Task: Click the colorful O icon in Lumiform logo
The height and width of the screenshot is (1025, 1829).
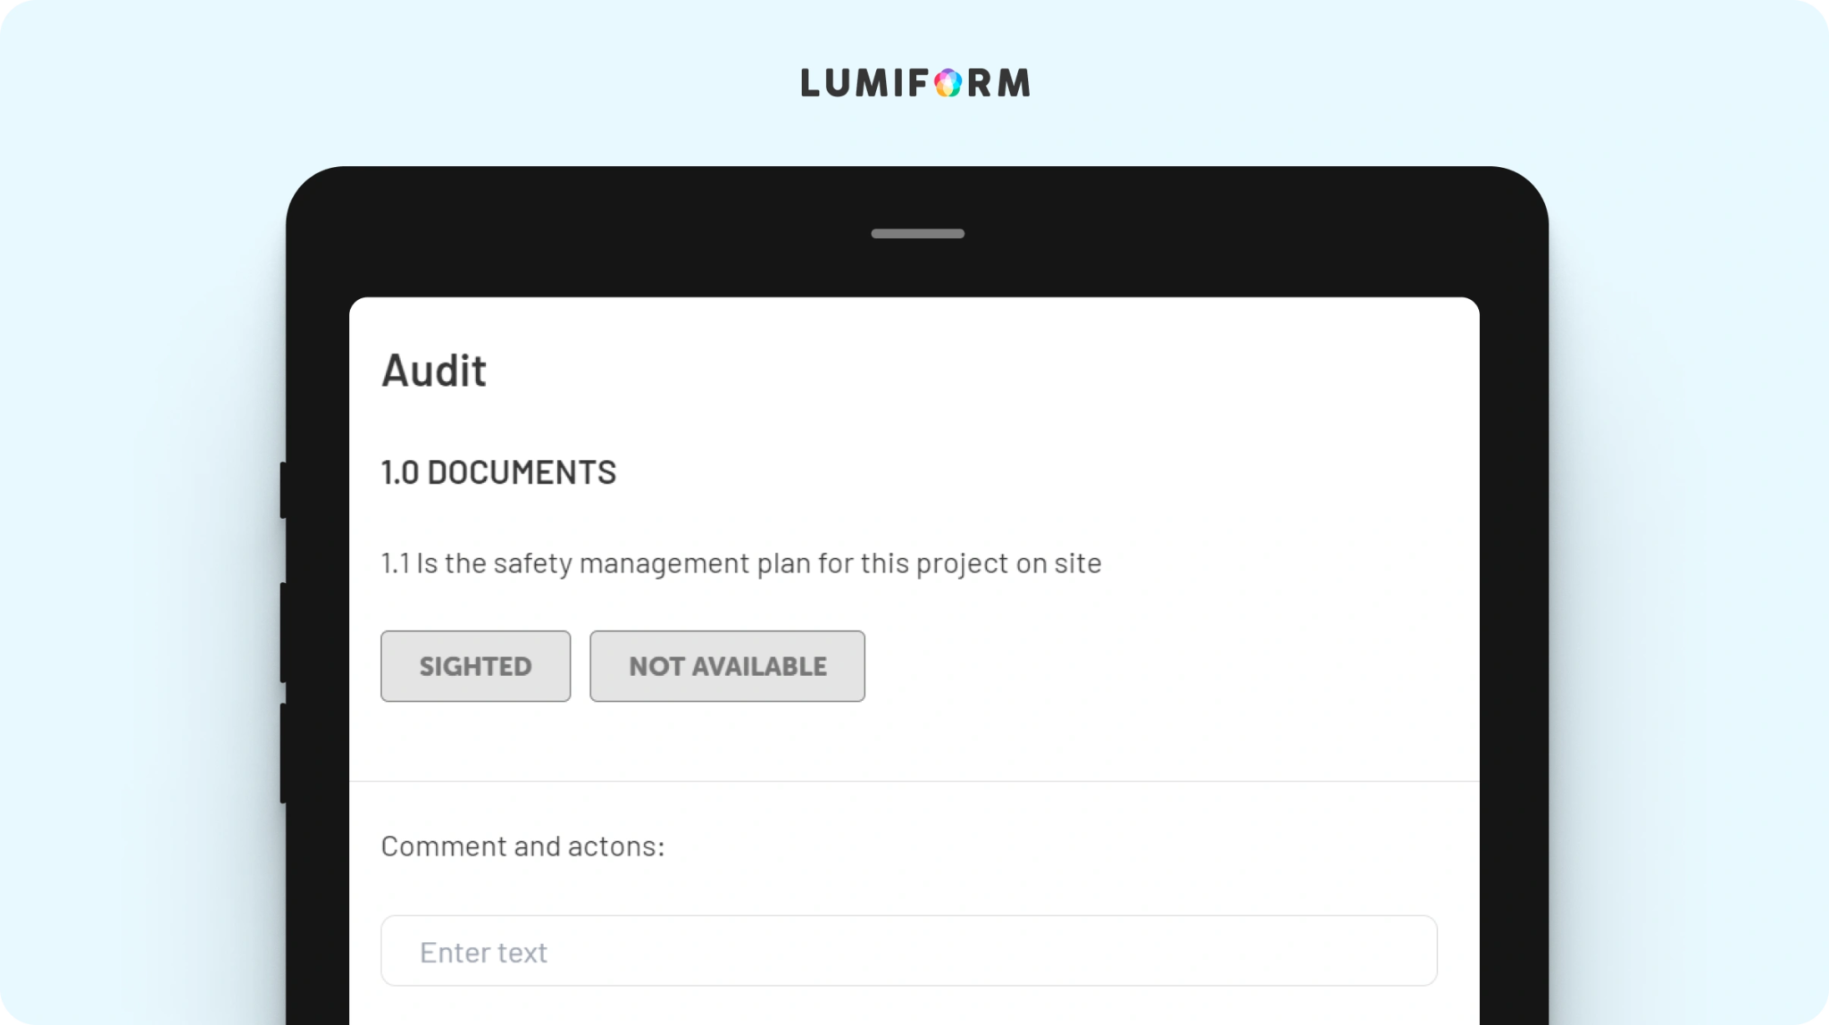Action: coord(948,83)
